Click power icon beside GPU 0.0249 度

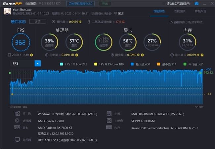(x=112, y=55)
